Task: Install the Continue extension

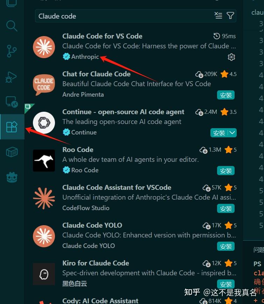Action: 219,133
